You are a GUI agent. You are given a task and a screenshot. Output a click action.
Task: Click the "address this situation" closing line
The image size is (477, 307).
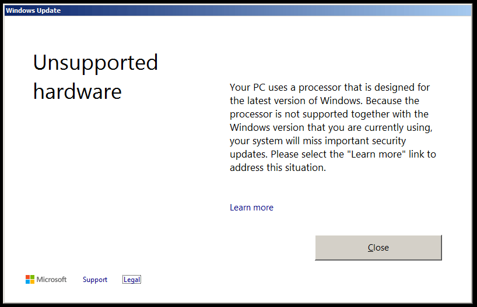pos(277,167)
